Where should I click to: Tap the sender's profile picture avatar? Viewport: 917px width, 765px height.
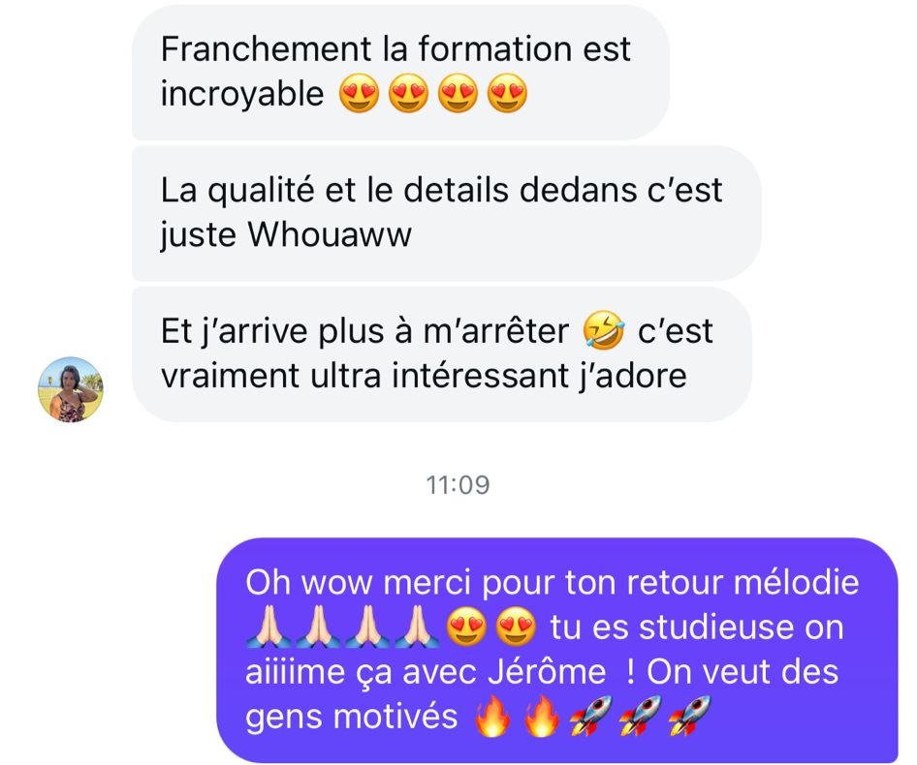coord(71,389)
